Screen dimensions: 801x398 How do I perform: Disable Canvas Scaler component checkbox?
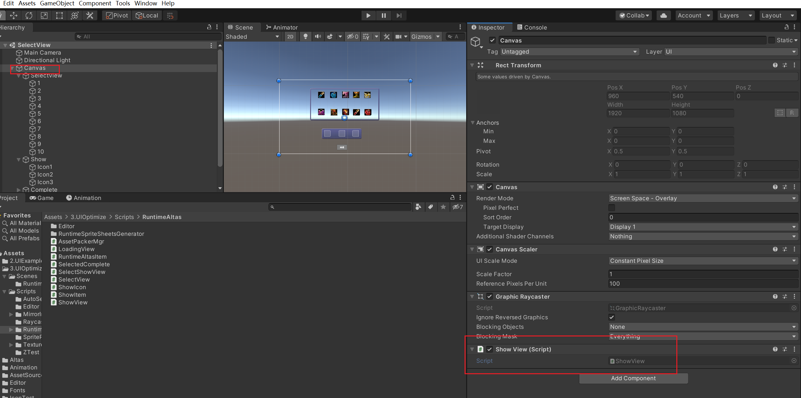coord(489,249)
